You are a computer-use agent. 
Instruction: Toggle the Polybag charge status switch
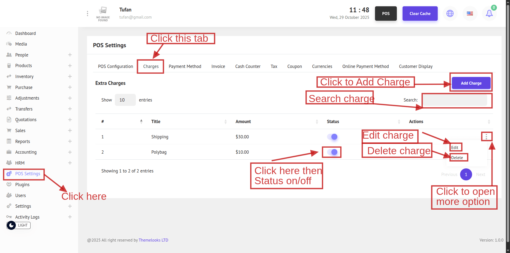332,152
